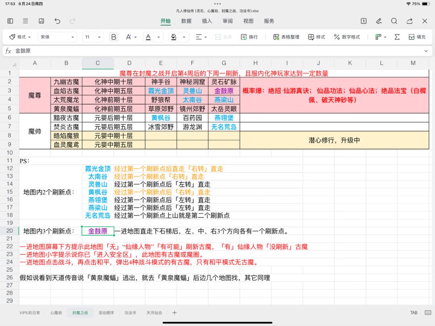Select column header E
This screenshot has width=435, height=326.
(x=161, y=63)
